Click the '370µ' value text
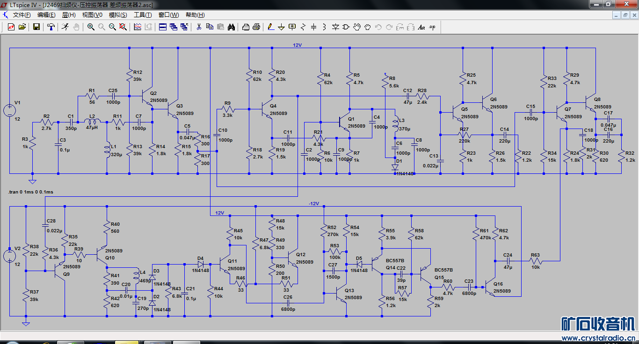The image size is (639, 344). tap(404, 129)
